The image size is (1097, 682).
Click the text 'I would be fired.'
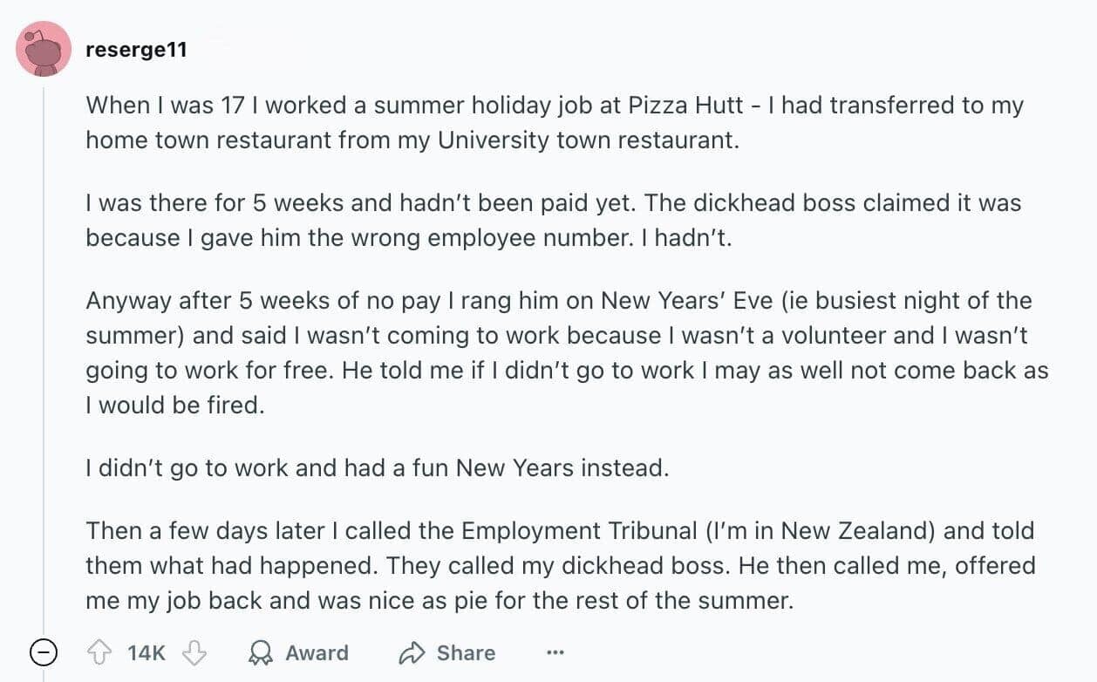point(174,406)
